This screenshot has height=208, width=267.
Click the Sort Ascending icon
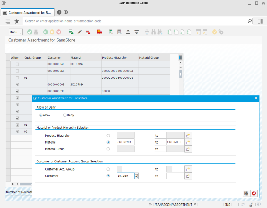128,32
